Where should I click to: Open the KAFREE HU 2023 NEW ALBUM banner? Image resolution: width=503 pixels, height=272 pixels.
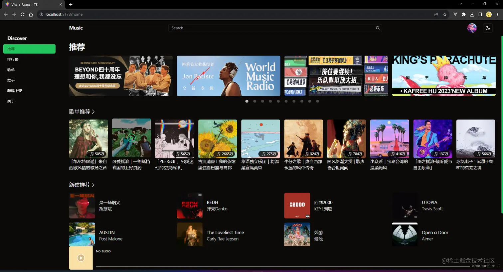click(444, 76)
